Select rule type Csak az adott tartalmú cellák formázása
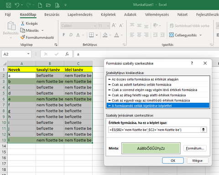The width and height of the screenshot is (219, 175). pos(158,85)
